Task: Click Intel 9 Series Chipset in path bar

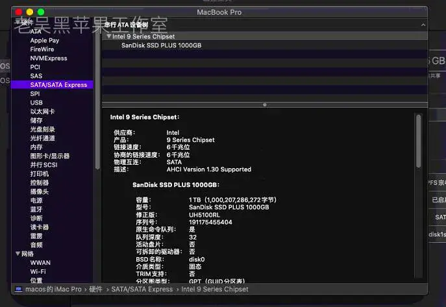Action: tap(214, 289)
